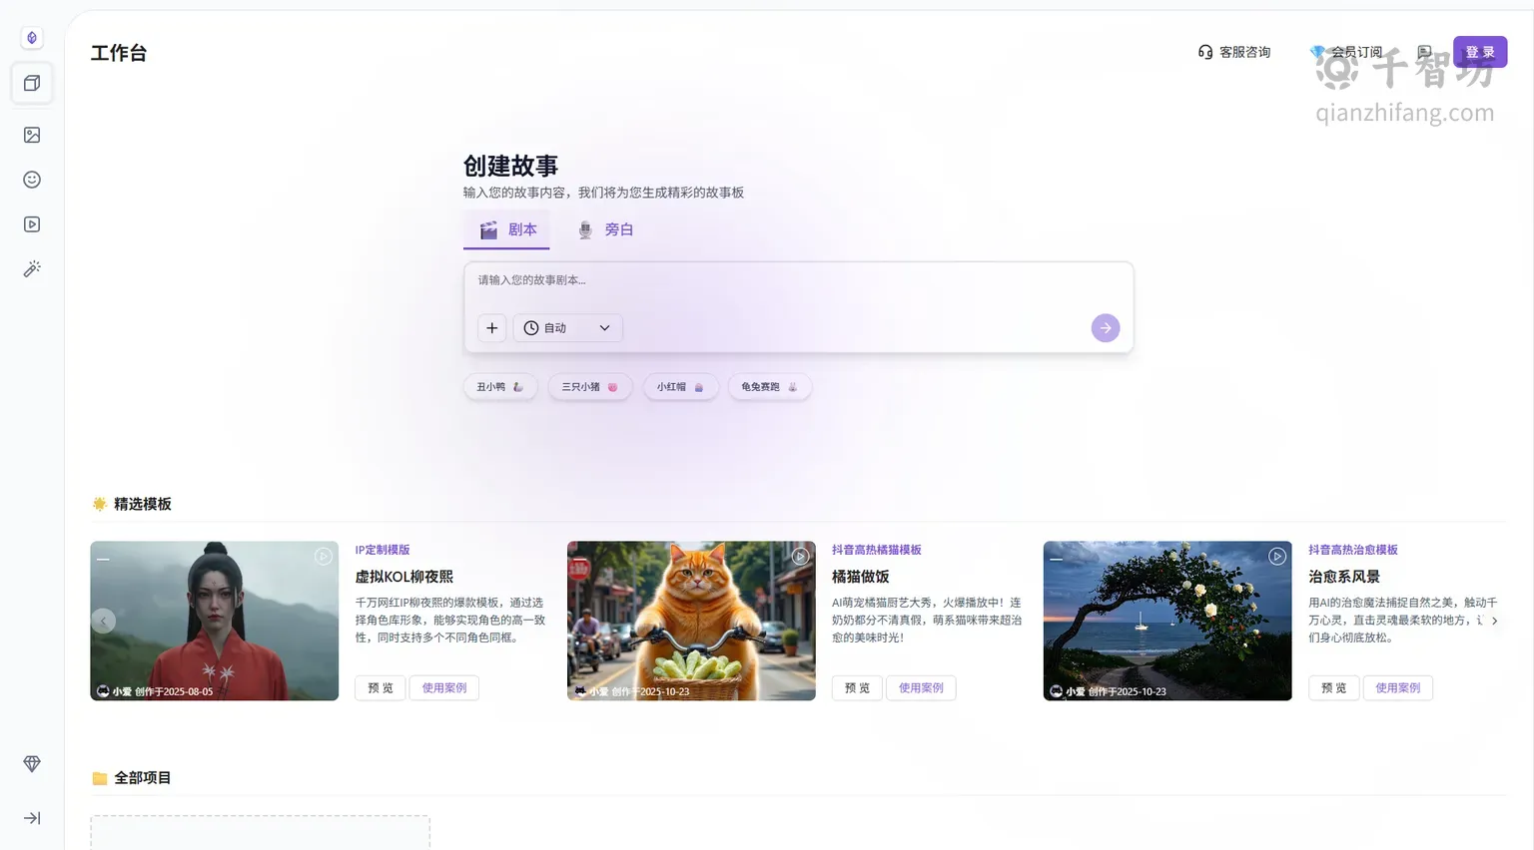The width and height of the screenshot is (1534, 850).
Task: Focus the story script input field
Action: tap(798, 281)
